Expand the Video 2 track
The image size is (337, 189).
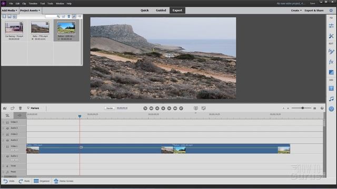pos(3,134)
